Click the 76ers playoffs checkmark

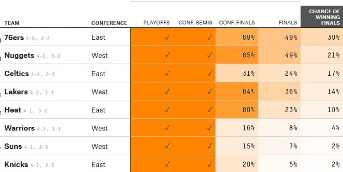click(167, 37)
